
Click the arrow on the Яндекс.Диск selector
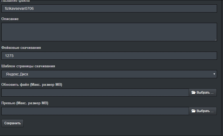pyautogui.click(x=214, y=74)
